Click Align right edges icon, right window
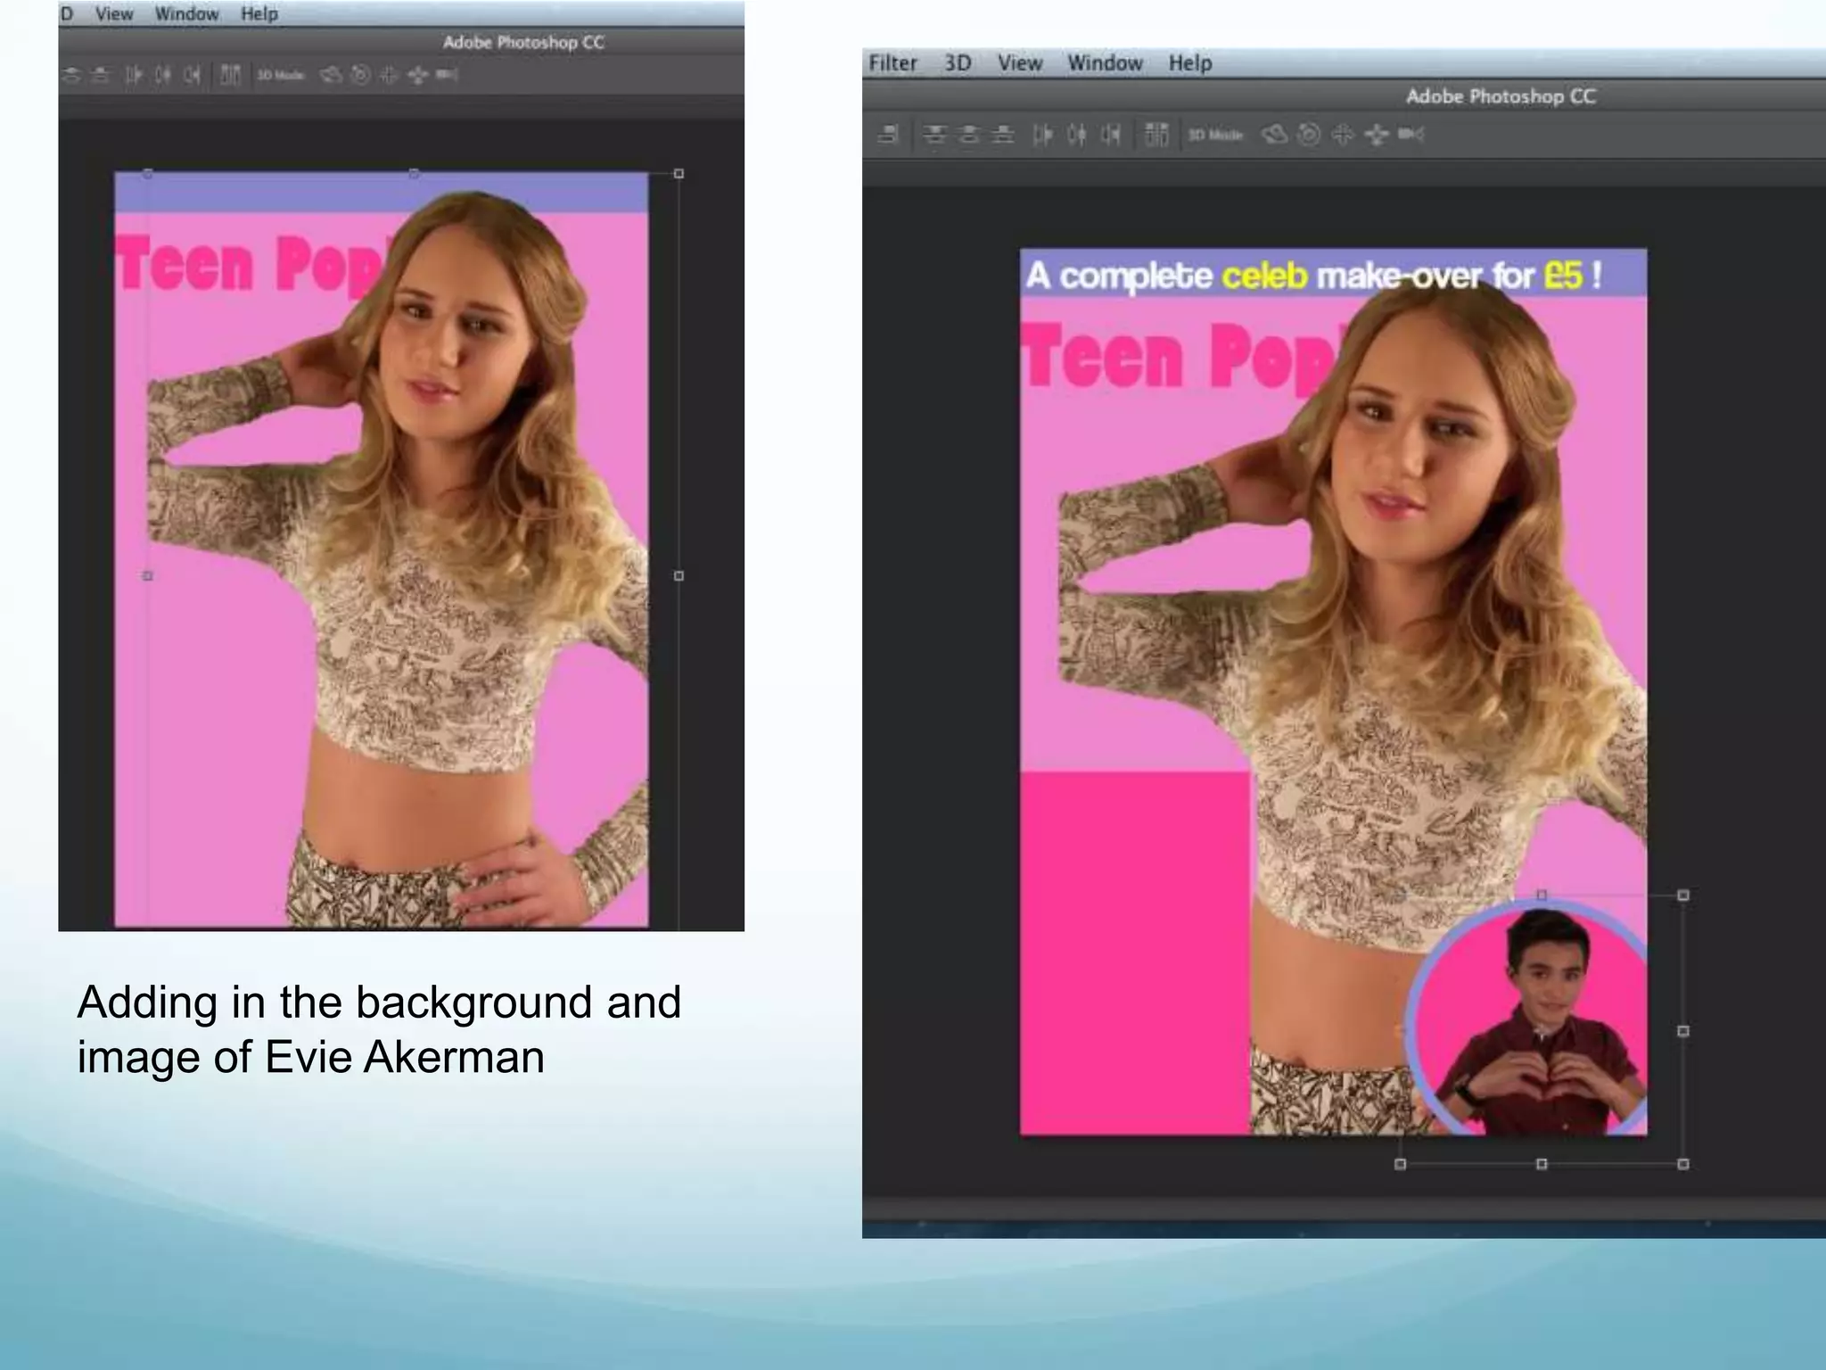The image size is (1826, 1370). point(888,135)
